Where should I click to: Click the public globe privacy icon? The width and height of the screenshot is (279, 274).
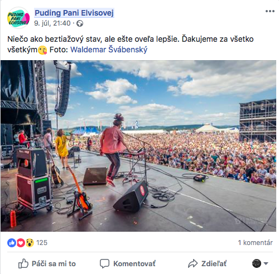click(80, 23)
